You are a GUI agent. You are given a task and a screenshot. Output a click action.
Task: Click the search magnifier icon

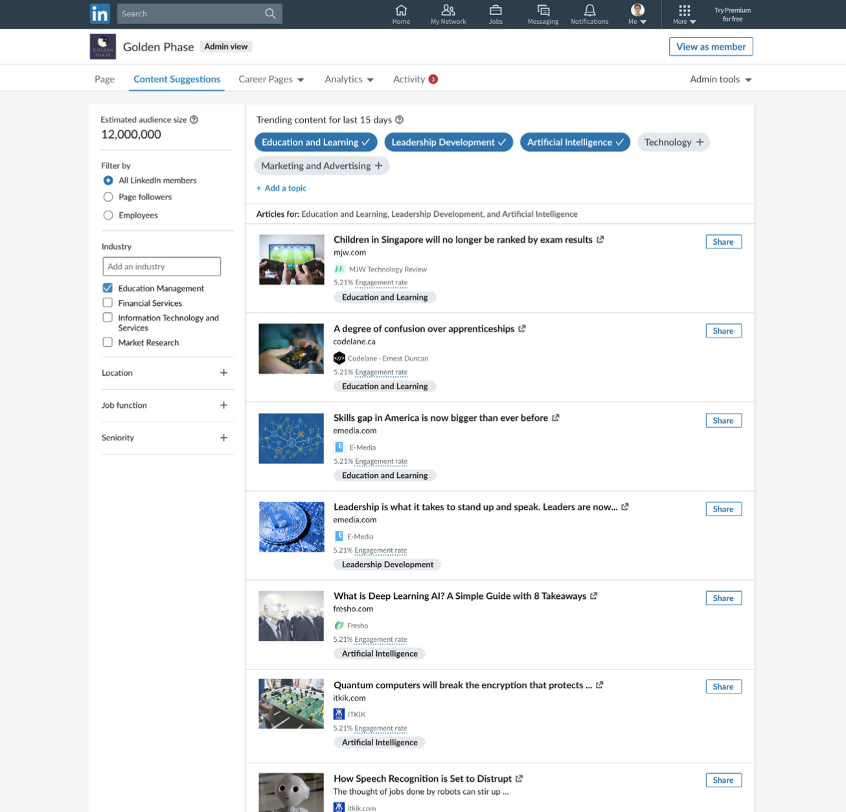pos(270,14)
